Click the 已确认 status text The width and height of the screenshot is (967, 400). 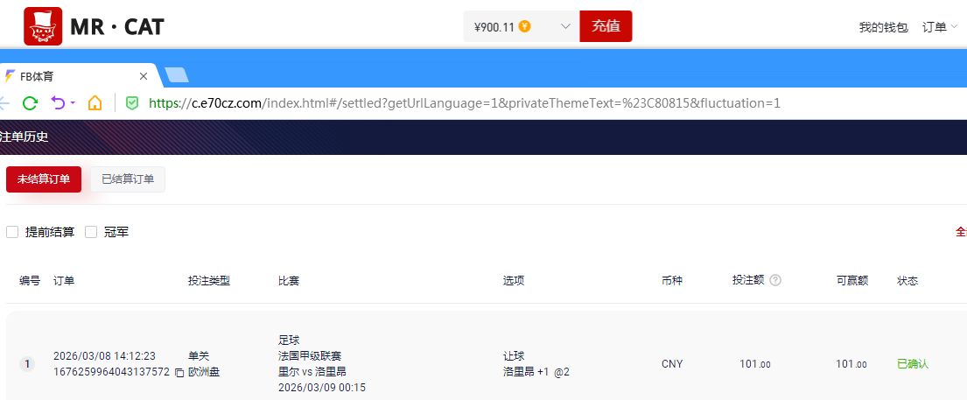pyautogui.click(x=913, y=364)
